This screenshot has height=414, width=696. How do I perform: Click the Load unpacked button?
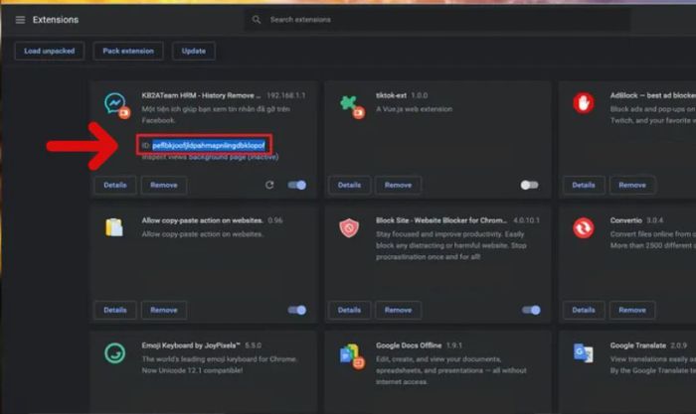49,51
